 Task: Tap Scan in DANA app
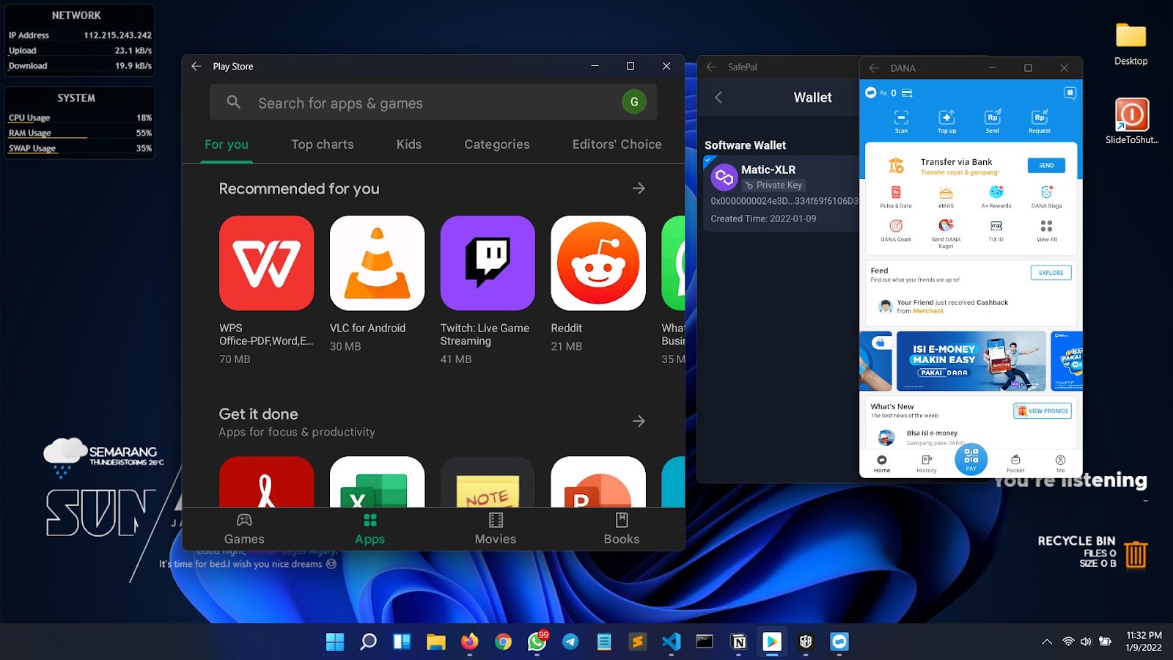(901, 121)
